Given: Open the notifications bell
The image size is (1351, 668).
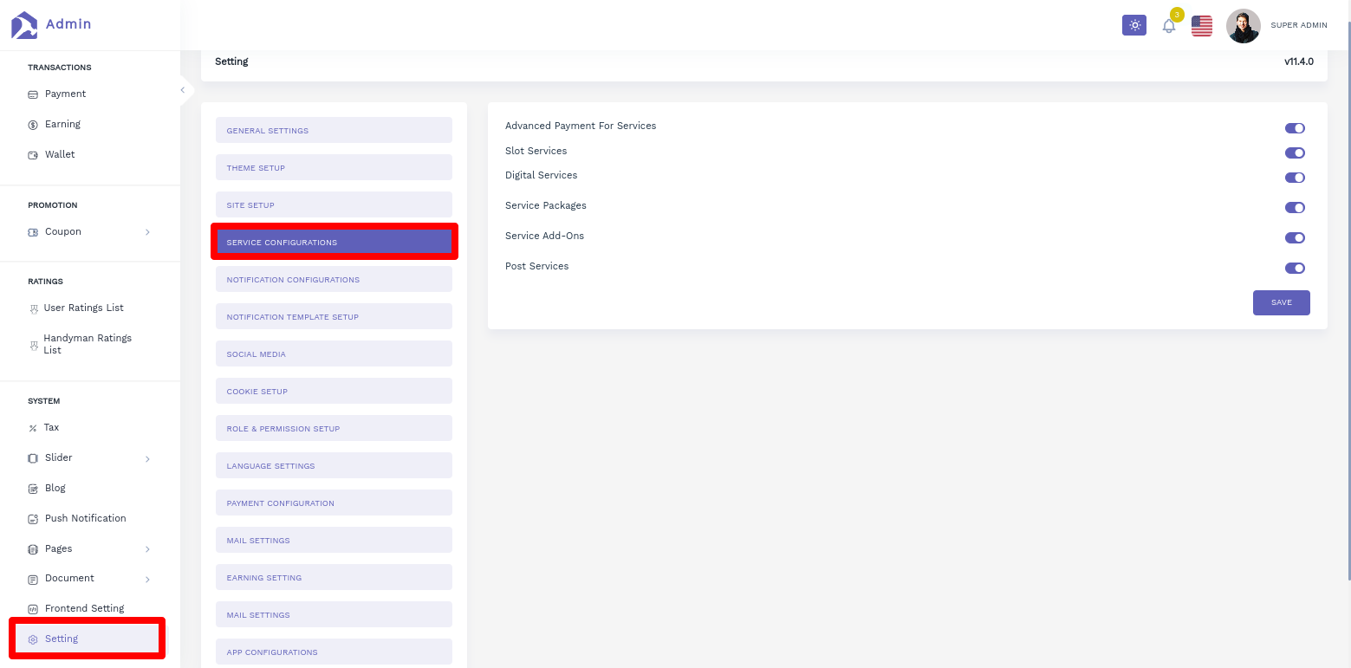Looking at the screenshot, I should click(1169, 26).
